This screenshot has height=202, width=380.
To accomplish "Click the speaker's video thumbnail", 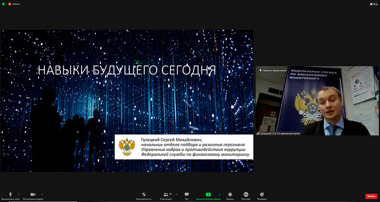I will click(317, 101).
